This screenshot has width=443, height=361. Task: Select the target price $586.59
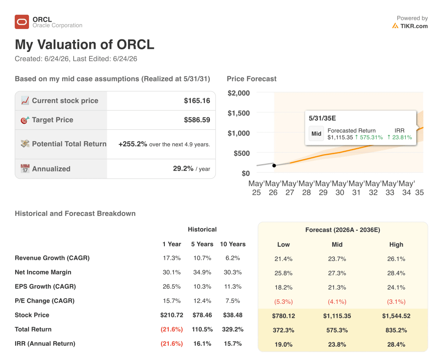point(197,120)
